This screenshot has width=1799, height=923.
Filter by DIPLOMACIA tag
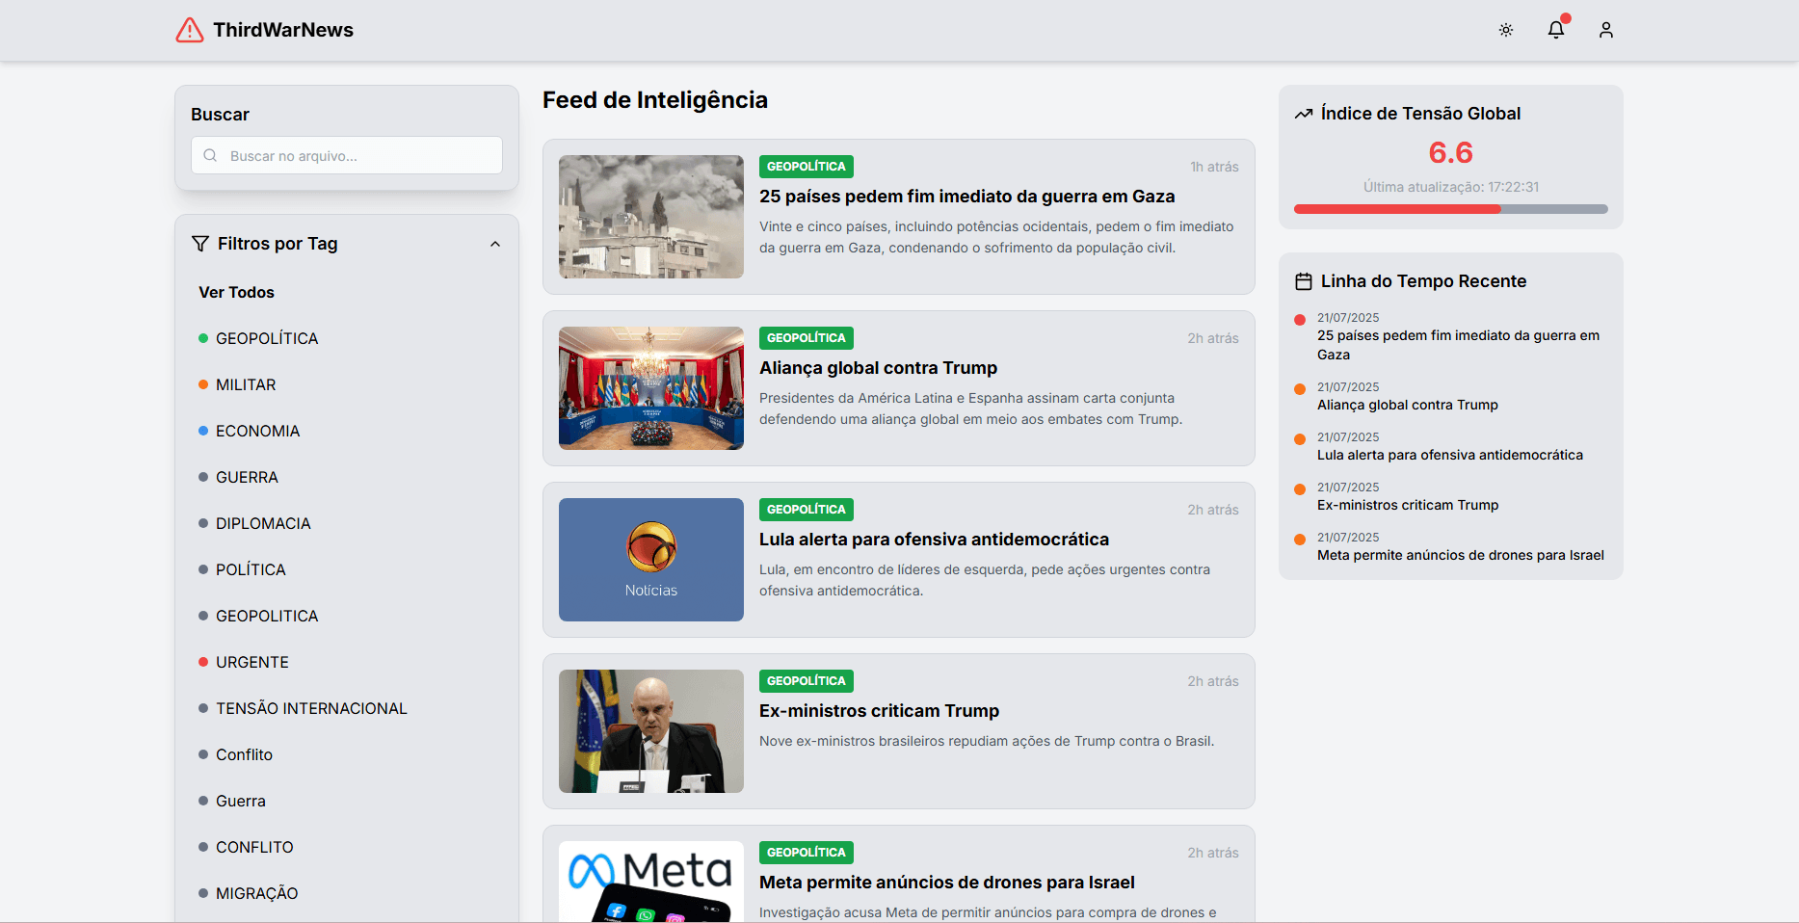pos(263,523)
